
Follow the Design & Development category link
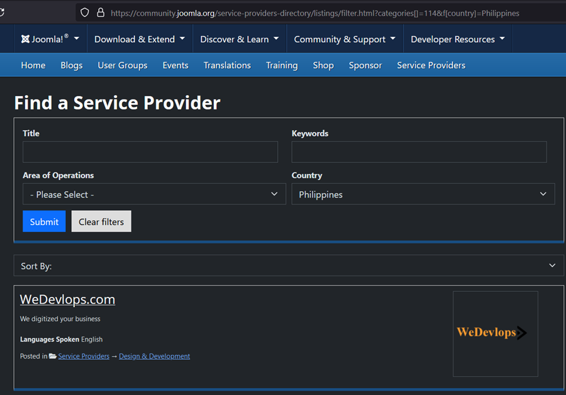click(x=154, y=355)
